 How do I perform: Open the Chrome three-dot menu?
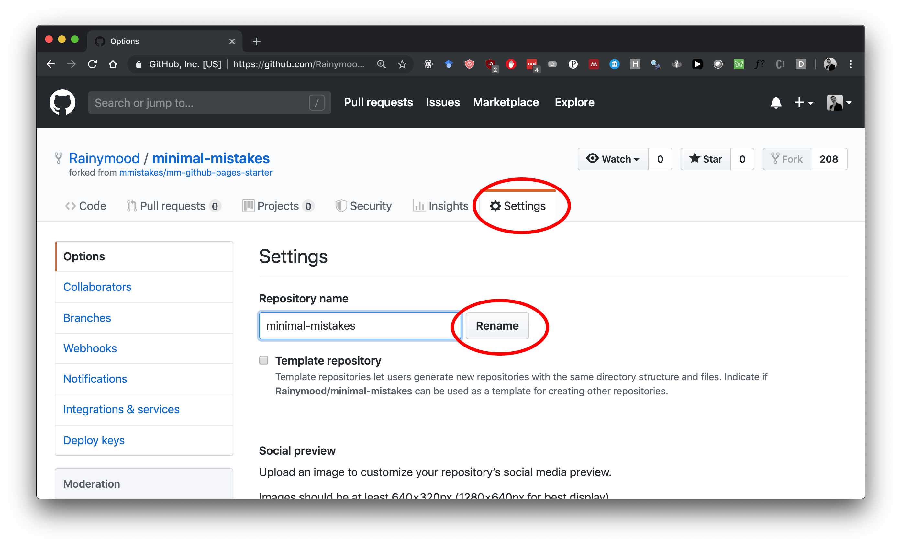click(x=851, y=64)
